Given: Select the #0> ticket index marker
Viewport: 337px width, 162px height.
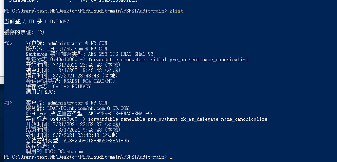Looking at the screenshot, I should 8,43.
